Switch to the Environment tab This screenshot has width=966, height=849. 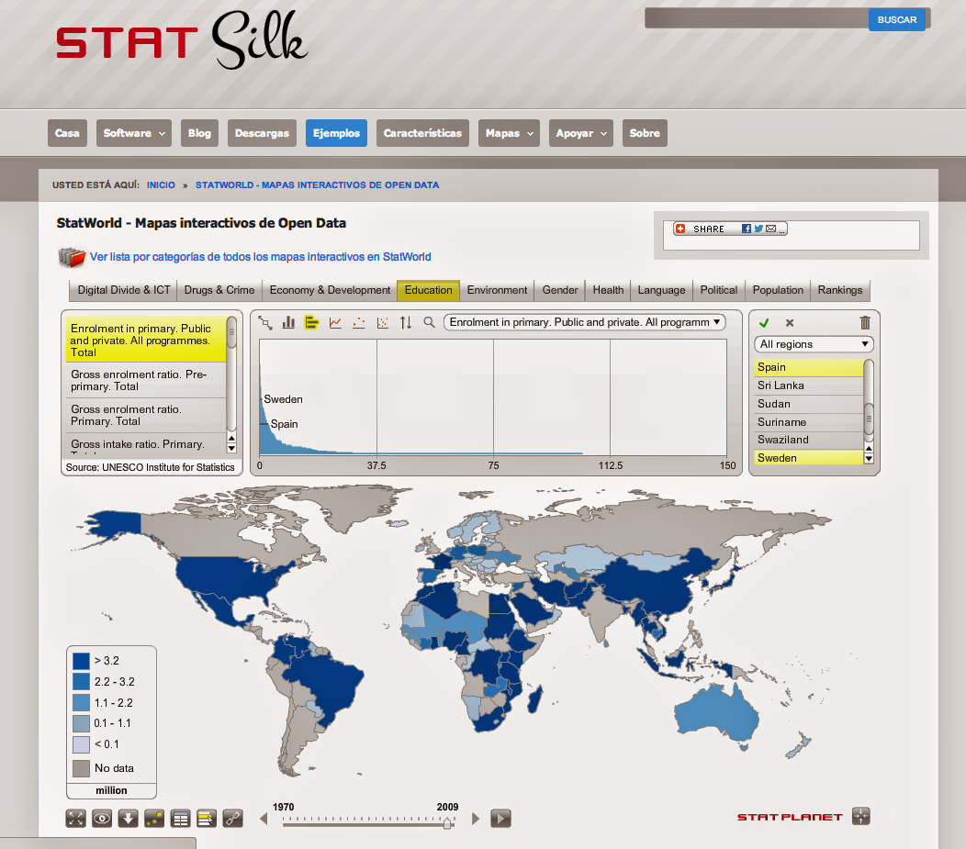pyautogui.click(x=497, y=289)
